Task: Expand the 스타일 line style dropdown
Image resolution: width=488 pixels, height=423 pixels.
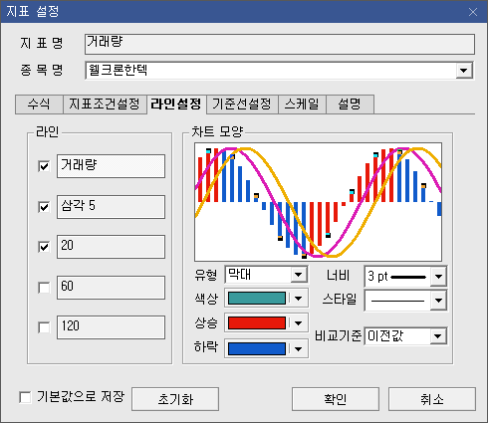Action: click(438, 301)
